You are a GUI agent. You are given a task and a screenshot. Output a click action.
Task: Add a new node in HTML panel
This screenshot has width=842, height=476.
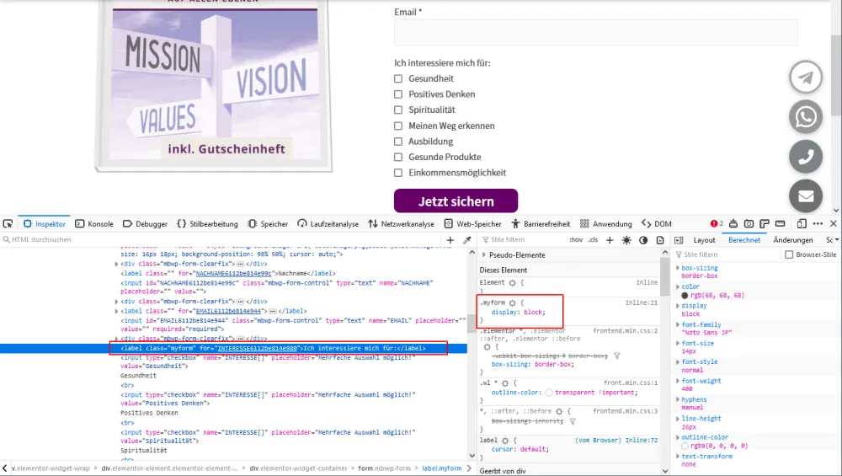pyautogui.click(x=450, y=240)
